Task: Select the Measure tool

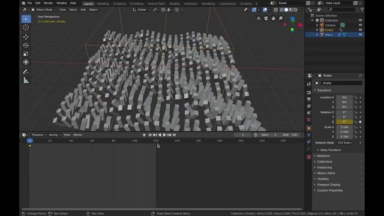Action: [26, 80]
